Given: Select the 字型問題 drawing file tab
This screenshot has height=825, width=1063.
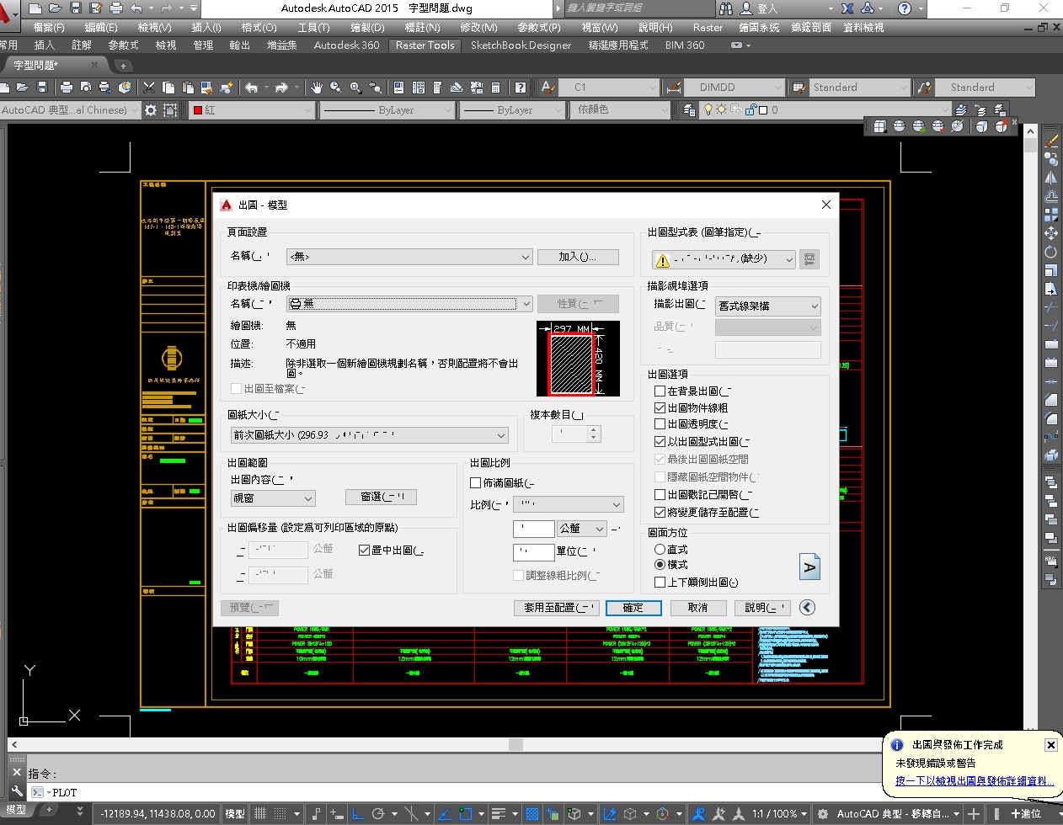Looking at the screenshot, I should tap(36, 65).
